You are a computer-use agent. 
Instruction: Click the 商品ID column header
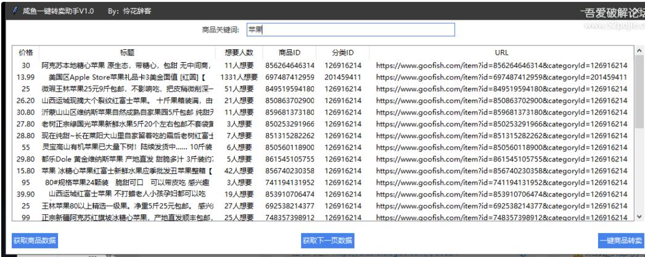coord(290,53)
